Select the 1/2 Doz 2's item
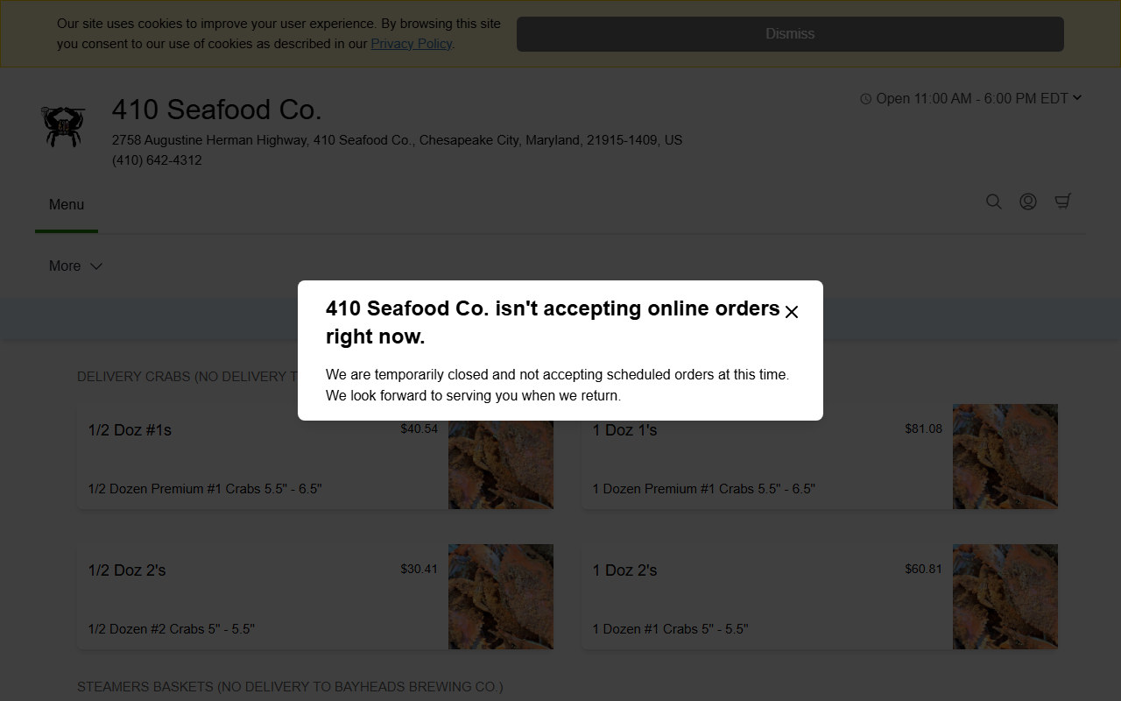 click(315, 597)
